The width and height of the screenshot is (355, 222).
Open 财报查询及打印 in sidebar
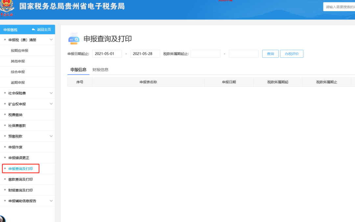(x=21, y=190)
